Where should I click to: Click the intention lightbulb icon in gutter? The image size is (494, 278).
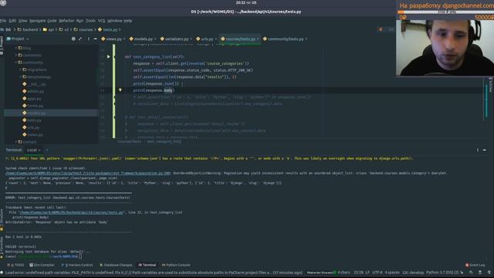tap(120, 90)
